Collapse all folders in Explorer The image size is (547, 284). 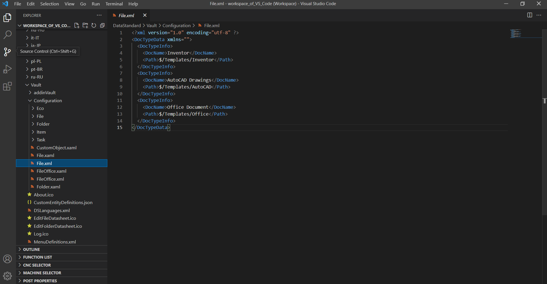tap(102, 25)
